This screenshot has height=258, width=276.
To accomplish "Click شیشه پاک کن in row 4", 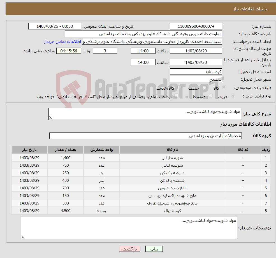I will 172,181.
